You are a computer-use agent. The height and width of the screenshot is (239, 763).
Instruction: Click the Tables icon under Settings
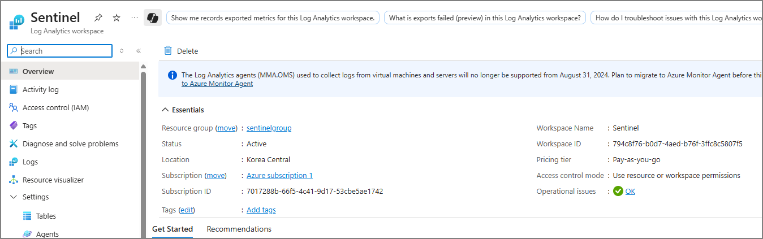(x=27, y=216)
